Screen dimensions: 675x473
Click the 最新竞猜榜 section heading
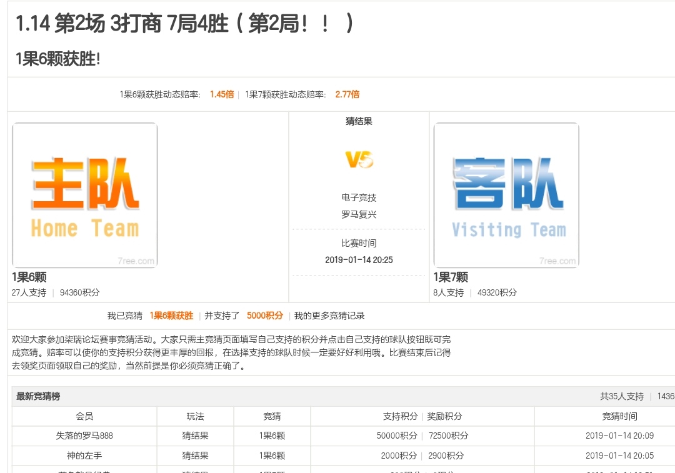[x=38, y=396]
